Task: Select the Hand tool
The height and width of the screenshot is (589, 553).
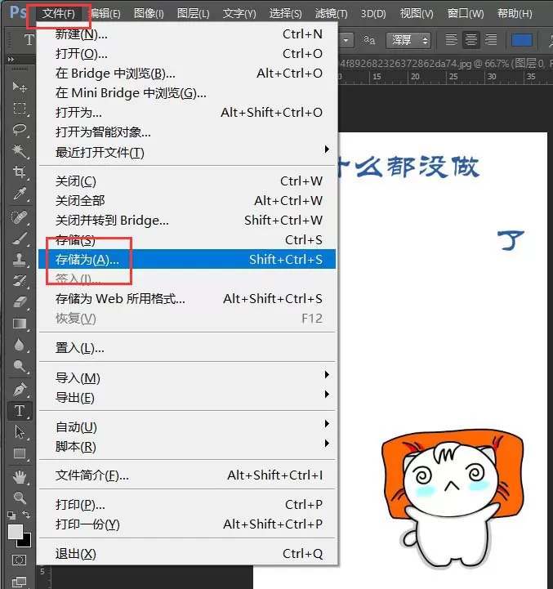Action: (x=19, y=477)
